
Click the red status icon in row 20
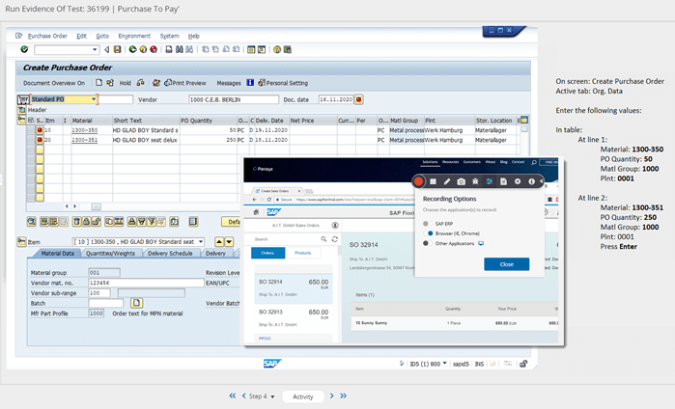[x=40, y=140]
